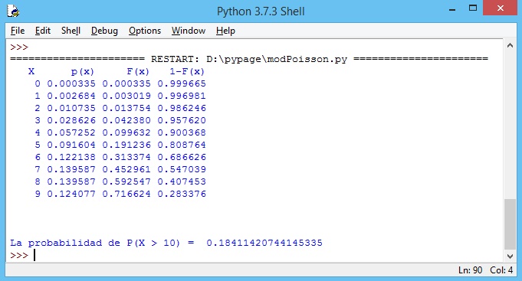Screen dimensions: 522x281
Task: Click the Ln: 90 status indicator
Action: point(470,270)
